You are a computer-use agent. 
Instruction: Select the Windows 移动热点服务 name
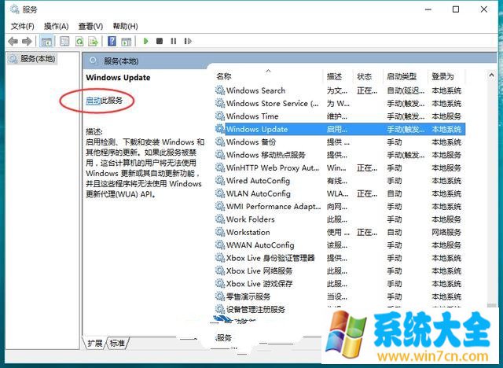click(x=266, y=155)
